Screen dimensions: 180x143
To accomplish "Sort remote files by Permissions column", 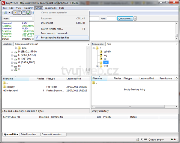I will (166, 79).
